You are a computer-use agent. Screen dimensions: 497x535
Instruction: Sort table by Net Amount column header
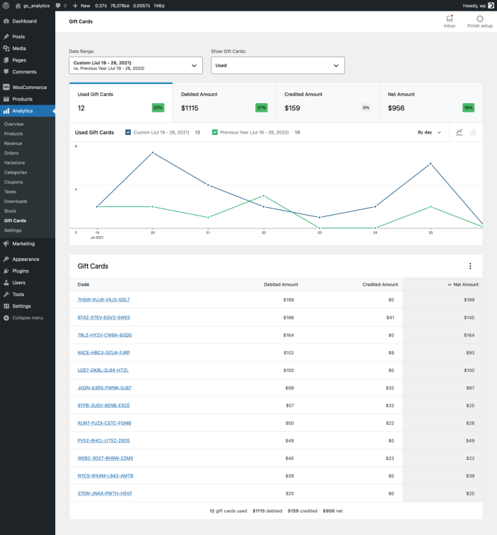(x=462, y=284)
